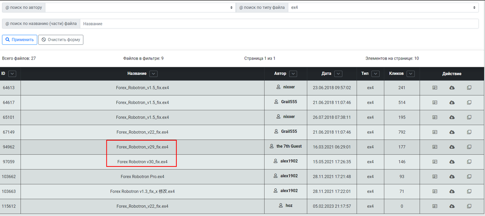Select file name Forex Robotron v30_fix.ex4
Image resolution: width=485 pixels, height=216 pixels.
[x=142, y=162]
